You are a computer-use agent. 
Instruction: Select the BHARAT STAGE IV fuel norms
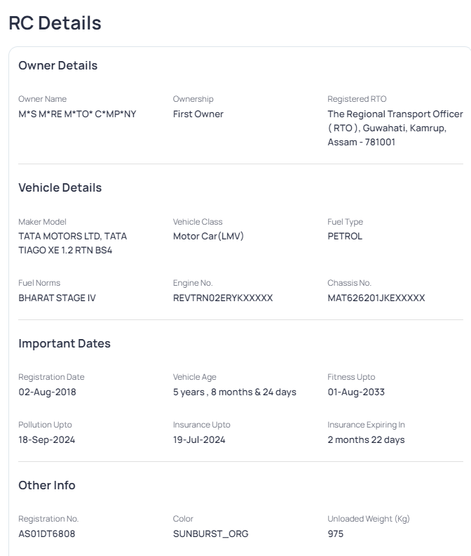(x=57, y=298)
